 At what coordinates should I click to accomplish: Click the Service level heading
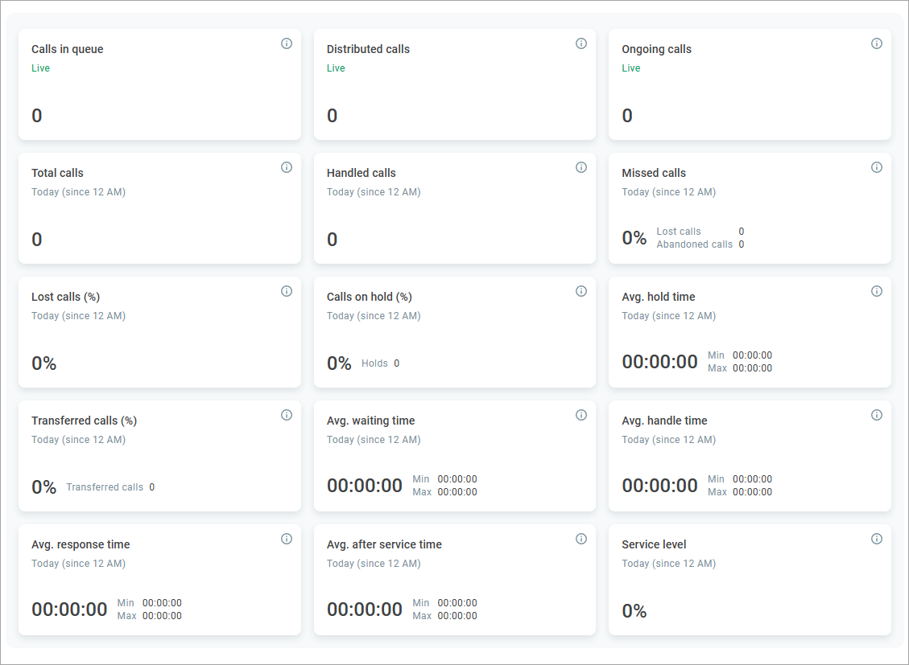653,544
